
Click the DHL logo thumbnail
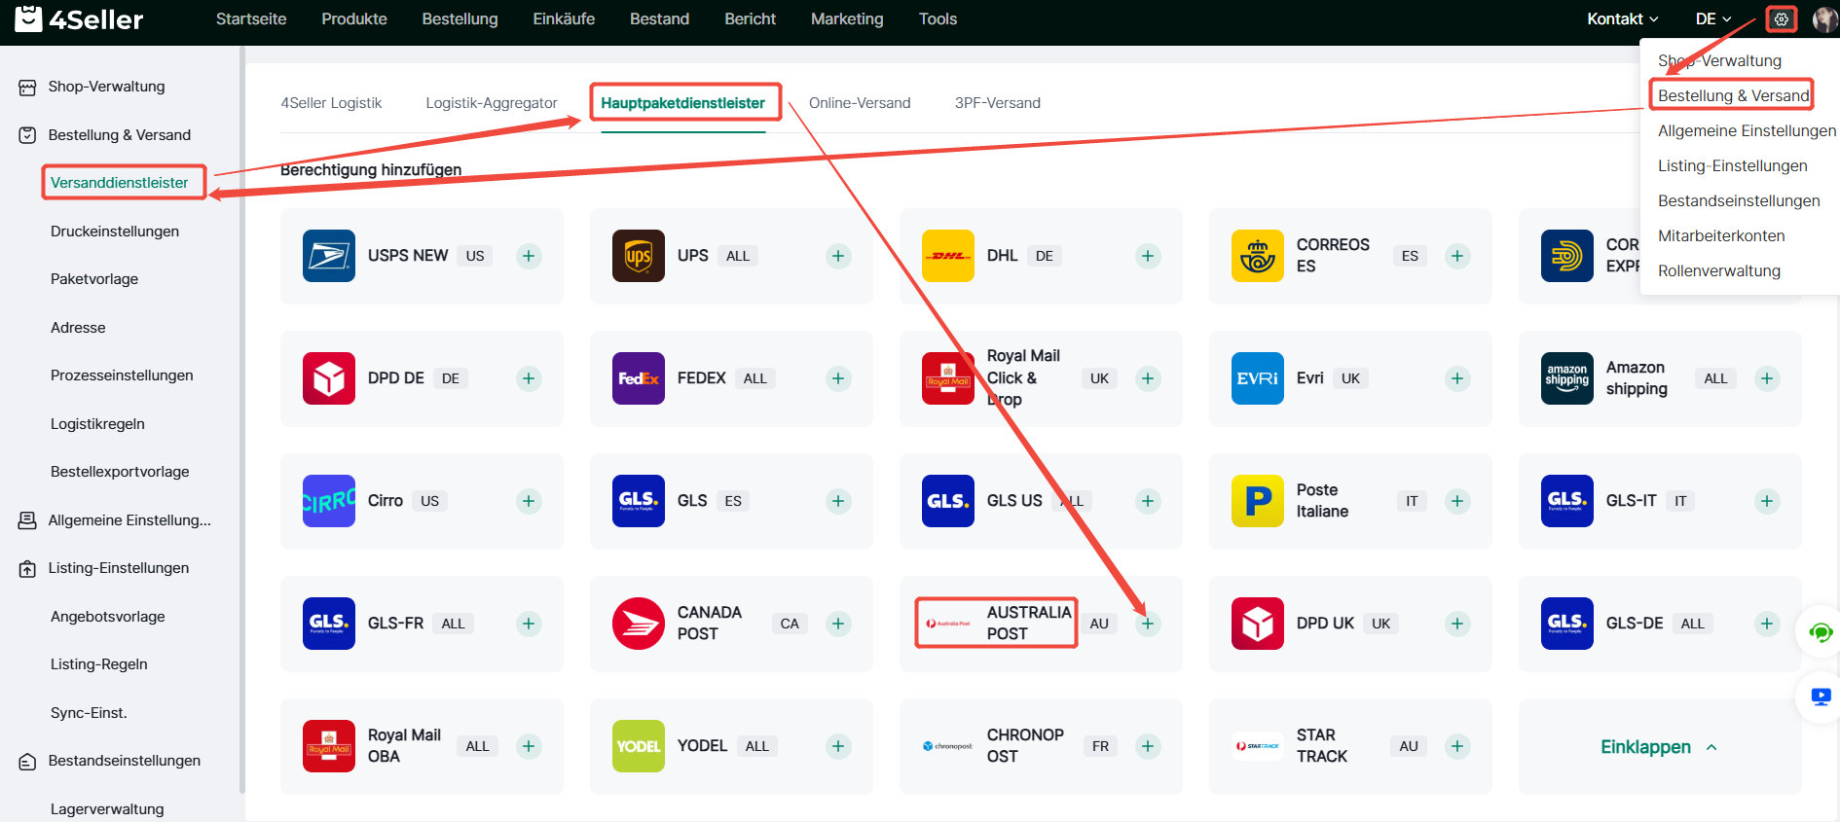pos(948,256)
